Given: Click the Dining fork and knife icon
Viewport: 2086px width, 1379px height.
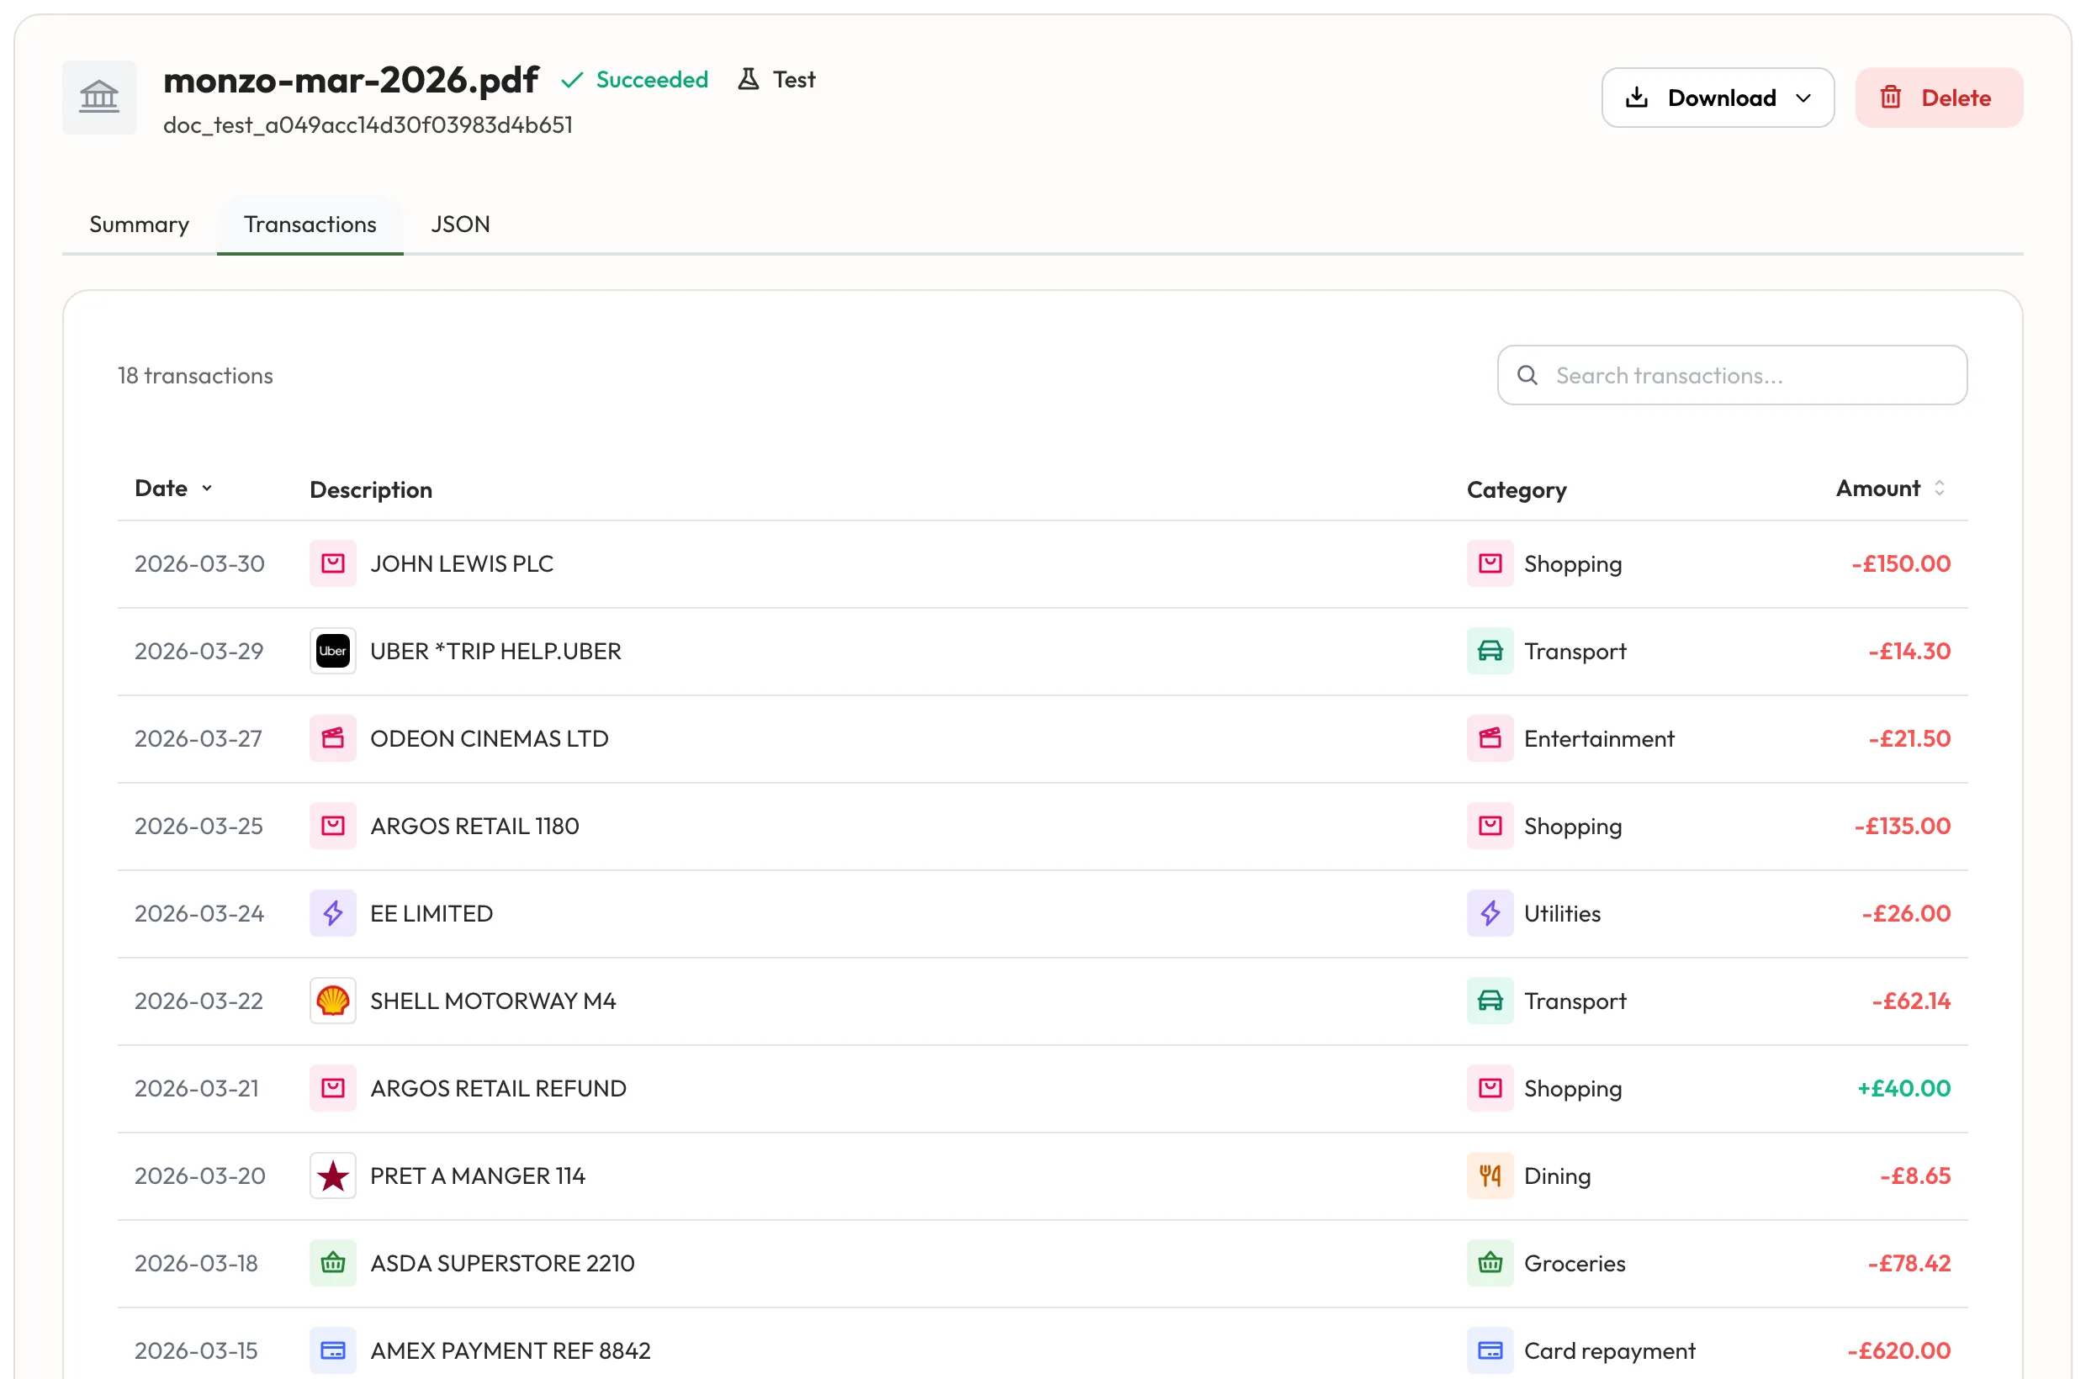Looking at the screenshot, I should tap(1490, 1176).
